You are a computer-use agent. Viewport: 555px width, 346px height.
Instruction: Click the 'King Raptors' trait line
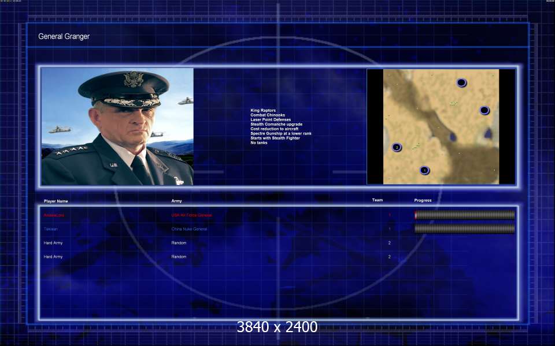point(263,111)
